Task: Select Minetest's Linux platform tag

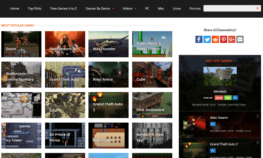Action: tap(219, 98)
